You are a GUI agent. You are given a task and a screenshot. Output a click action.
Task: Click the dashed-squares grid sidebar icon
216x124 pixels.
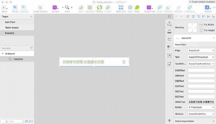click(169, 48)
